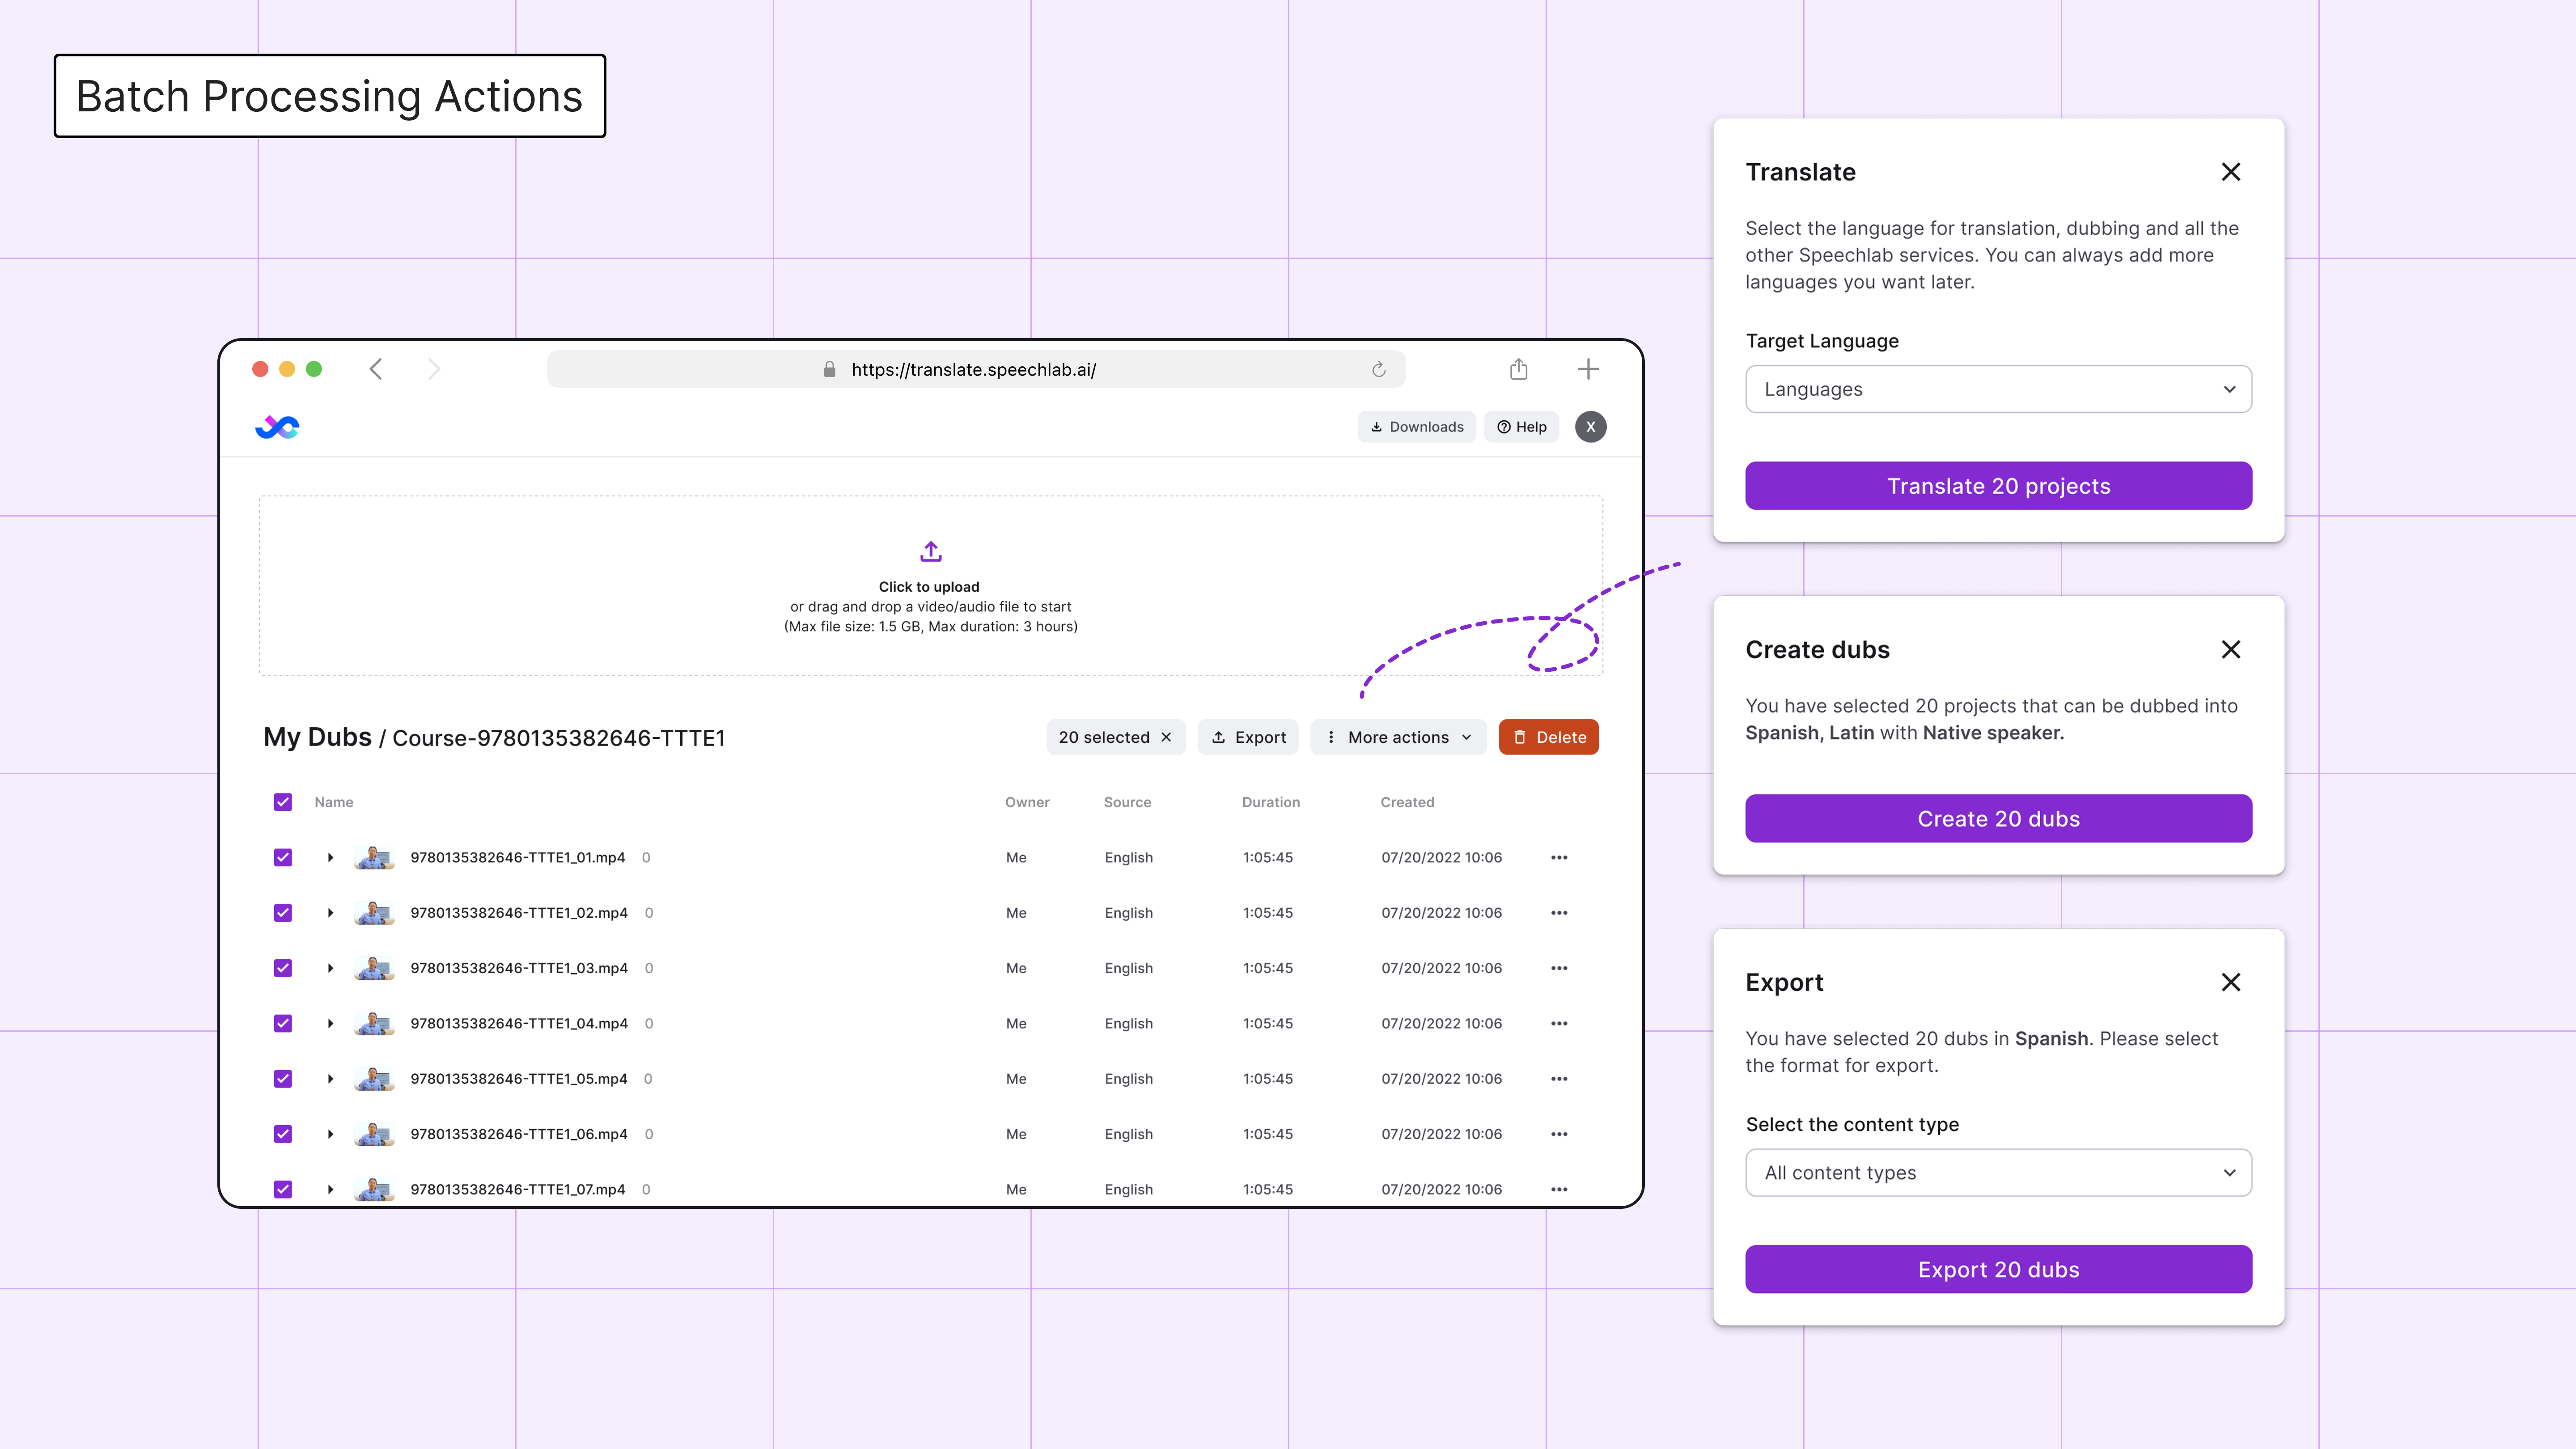This screenshot has height=1449, width=2576.
Task: Open the Help menu
Action: [x=1521, y=427]
